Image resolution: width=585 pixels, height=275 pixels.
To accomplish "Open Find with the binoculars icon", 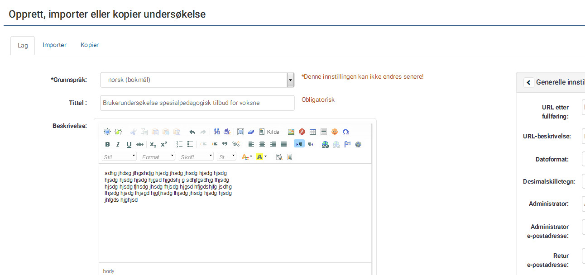I will (216, 132).
